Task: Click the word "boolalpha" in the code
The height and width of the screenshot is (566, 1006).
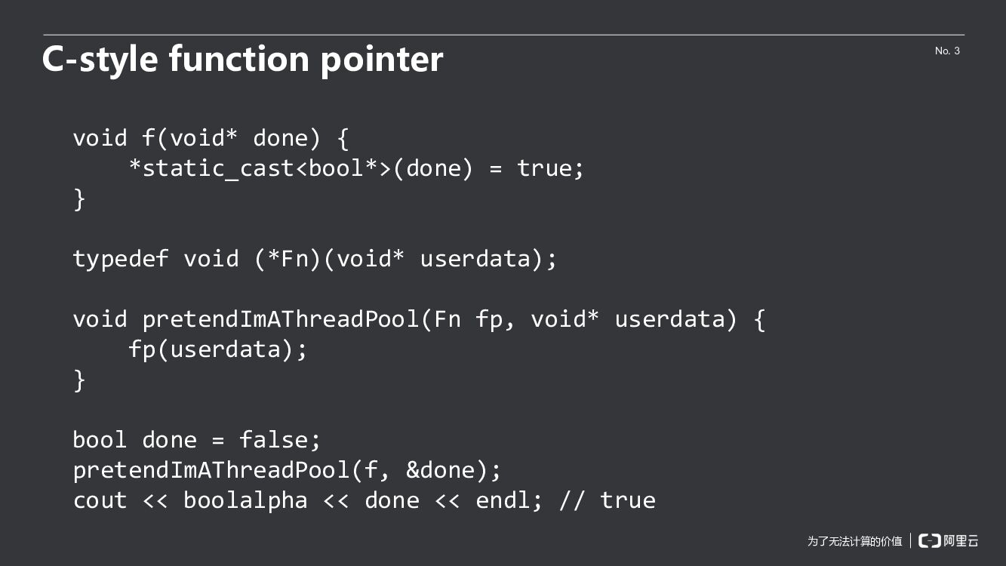Action: (x=245, y=500)
